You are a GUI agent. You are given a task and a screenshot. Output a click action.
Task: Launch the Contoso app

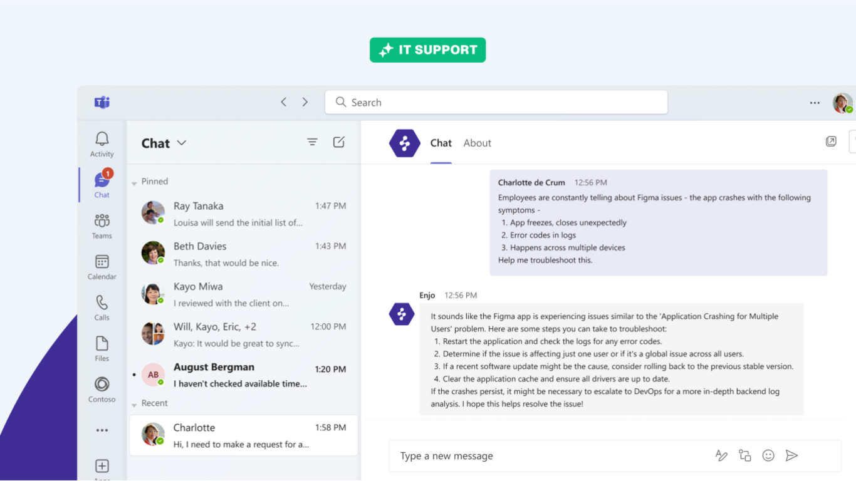coord(102,390)
